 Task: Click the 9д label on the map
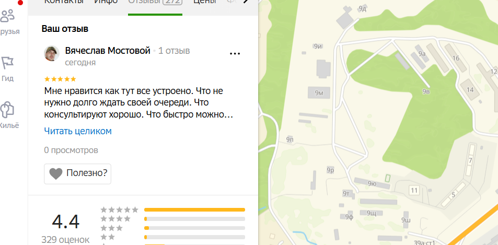[x=362, y=9]
